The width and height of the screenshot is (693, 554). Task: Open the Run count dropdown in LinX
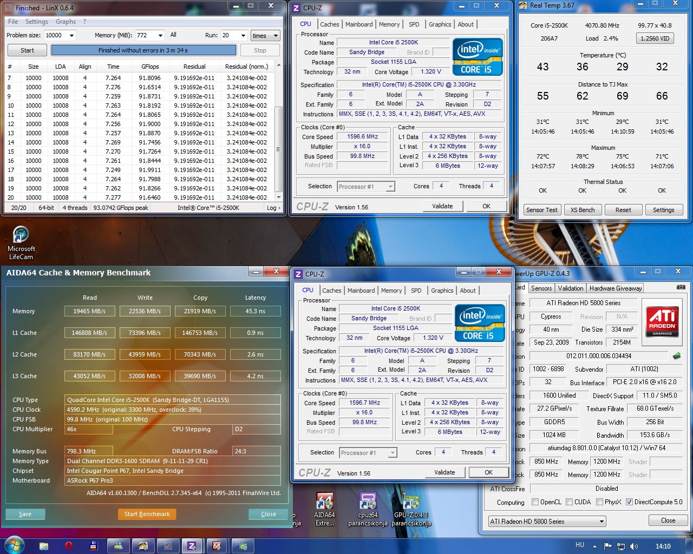click(243, 36)
